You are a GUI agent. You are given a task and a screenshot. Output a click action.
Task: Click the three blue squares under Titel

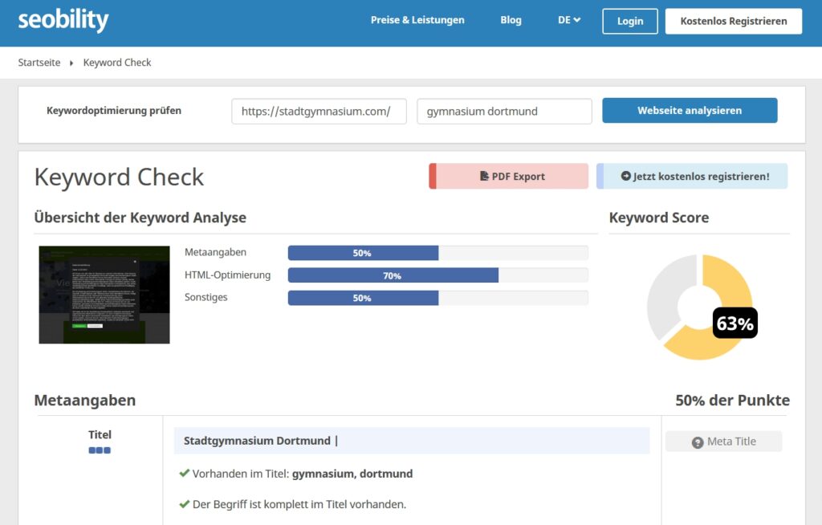100,450
